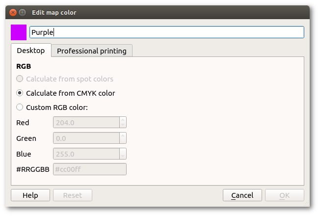The image size is (319, 216).
Task: Close the Edit map color window
Action: tap(13, 12)
